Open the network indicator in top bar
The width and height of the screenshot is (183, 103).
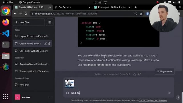pyautogui.click(x=165, y=2)
